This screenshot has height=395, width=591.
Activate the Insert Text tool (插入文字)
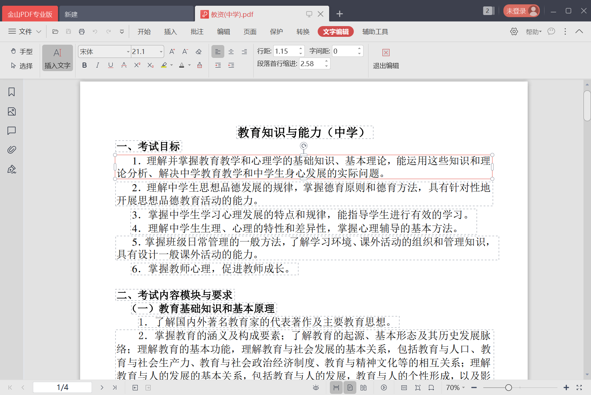[58, 58]
